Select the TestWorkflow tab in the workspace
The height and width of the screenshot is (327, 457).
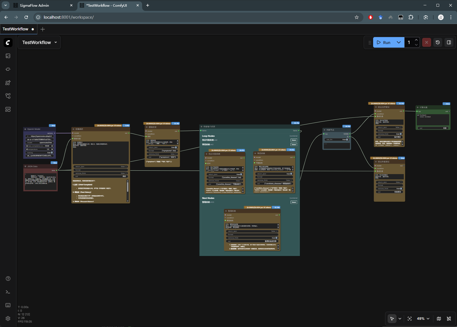[x=16, y=29]
